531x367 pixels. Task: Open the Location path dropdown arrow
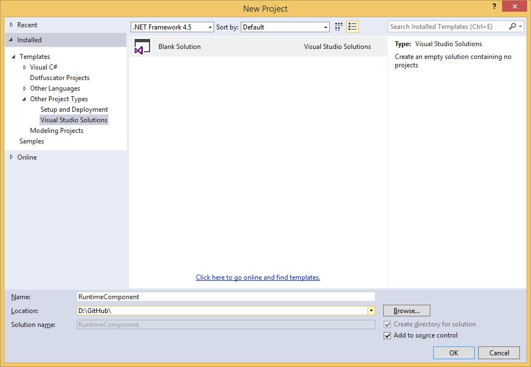click(x=371, y=310)
